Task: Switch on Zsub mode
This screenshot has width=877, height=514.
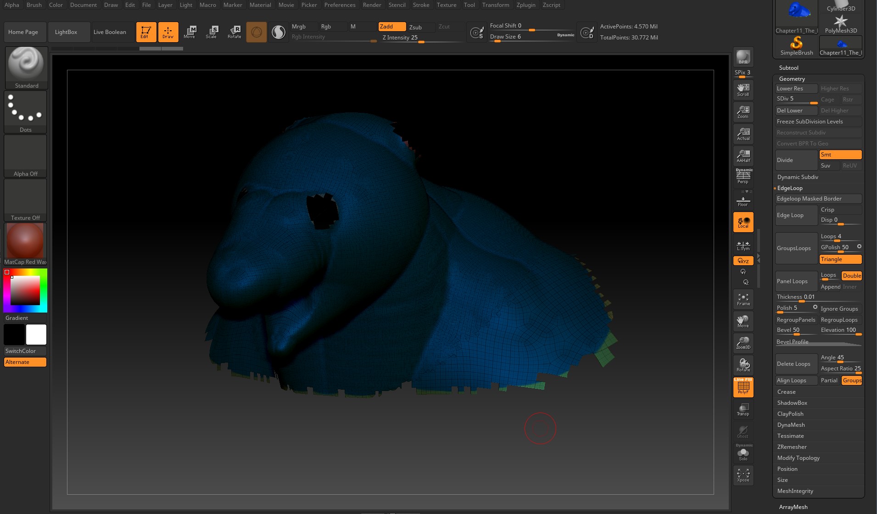Action: pos(420,27)
